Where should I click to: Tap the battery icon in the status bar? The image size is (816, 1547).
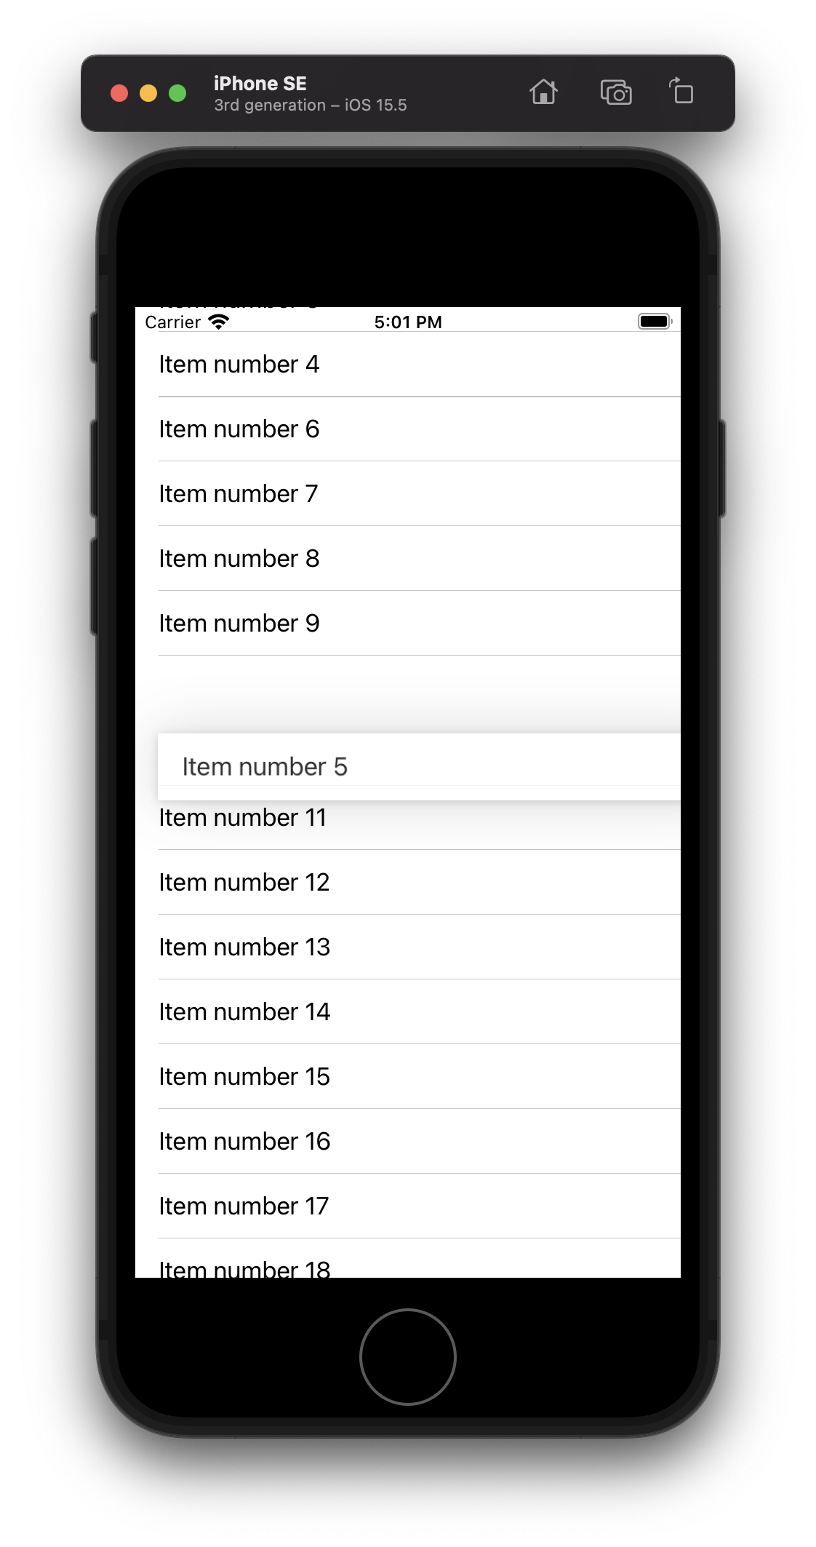[x=654, y=321]
